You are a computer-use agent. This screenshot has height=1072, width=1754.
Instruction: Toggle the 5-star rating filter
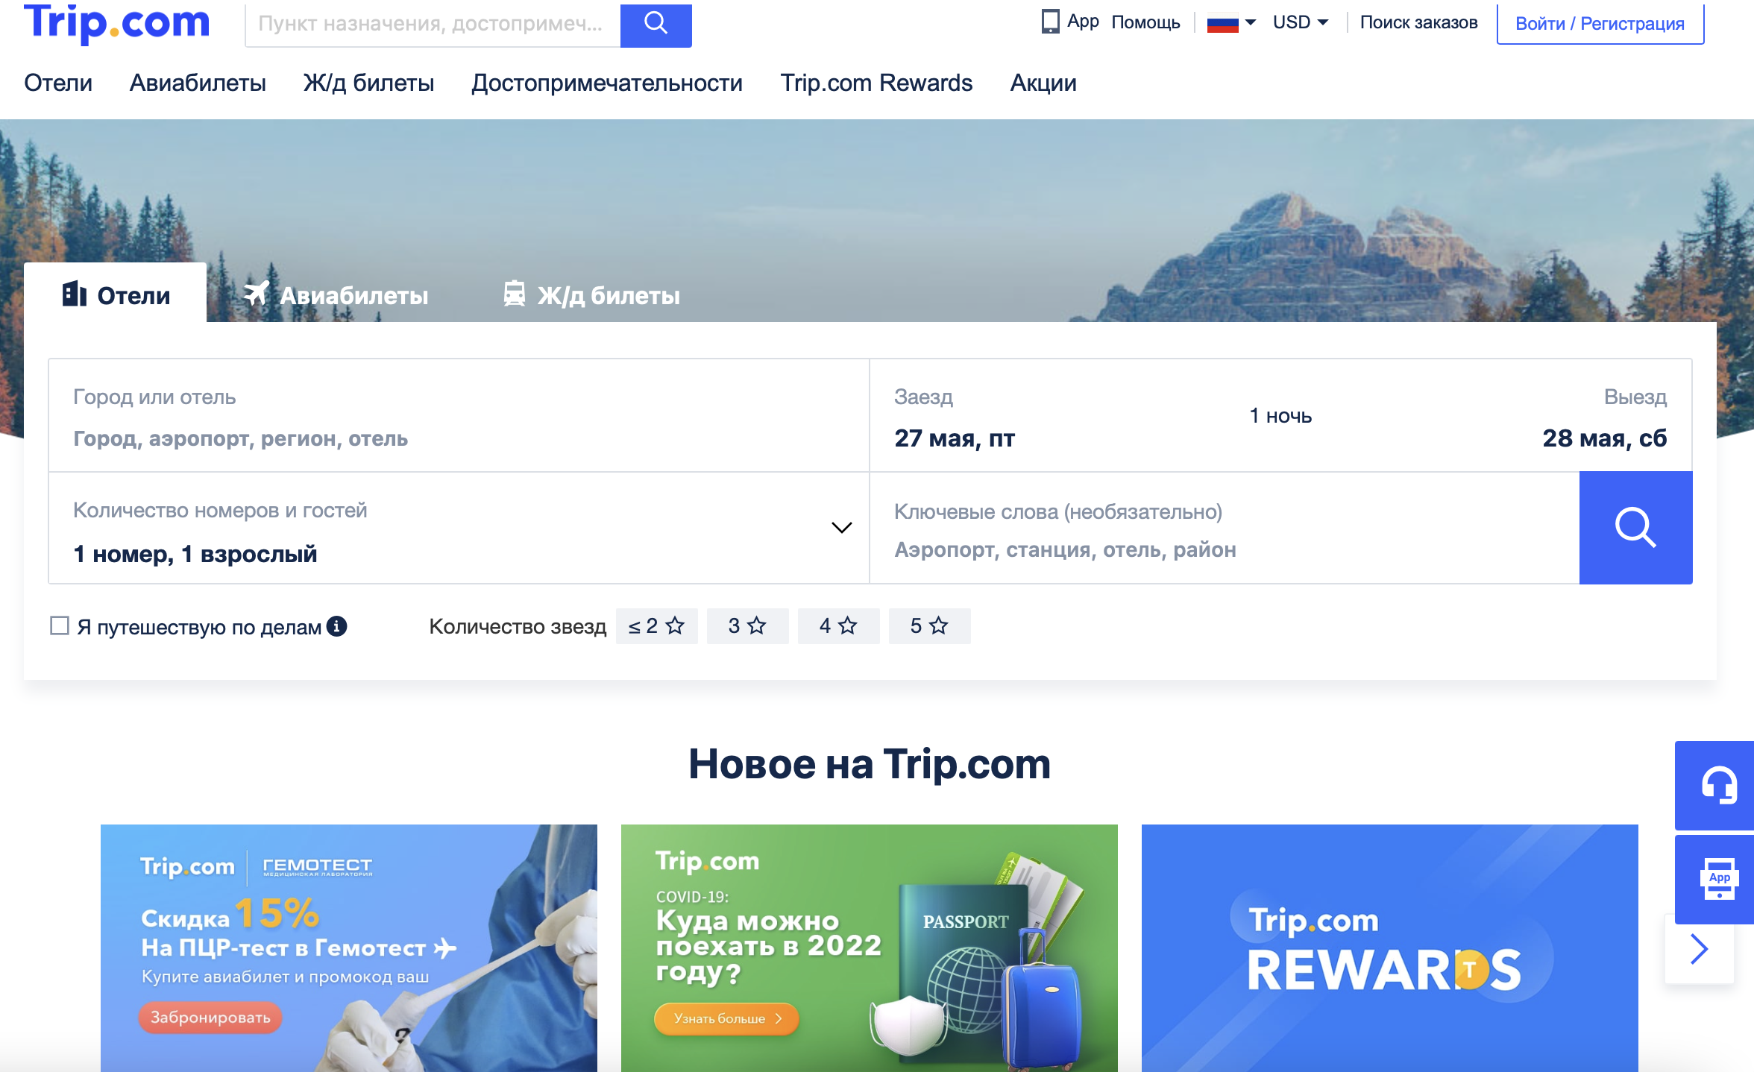coord(929,626)
